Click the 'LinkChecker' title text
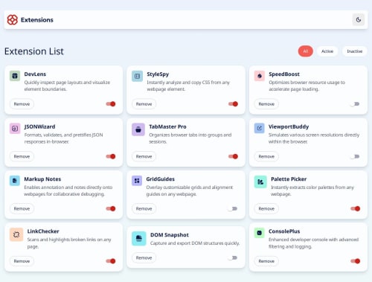This screenshot has width=372, height=282. (x=43, y=231)
